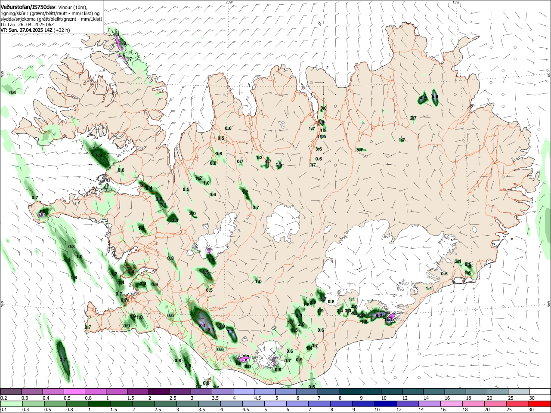Click the rigning/skúrir legend description line

click(x=50, y=13)
